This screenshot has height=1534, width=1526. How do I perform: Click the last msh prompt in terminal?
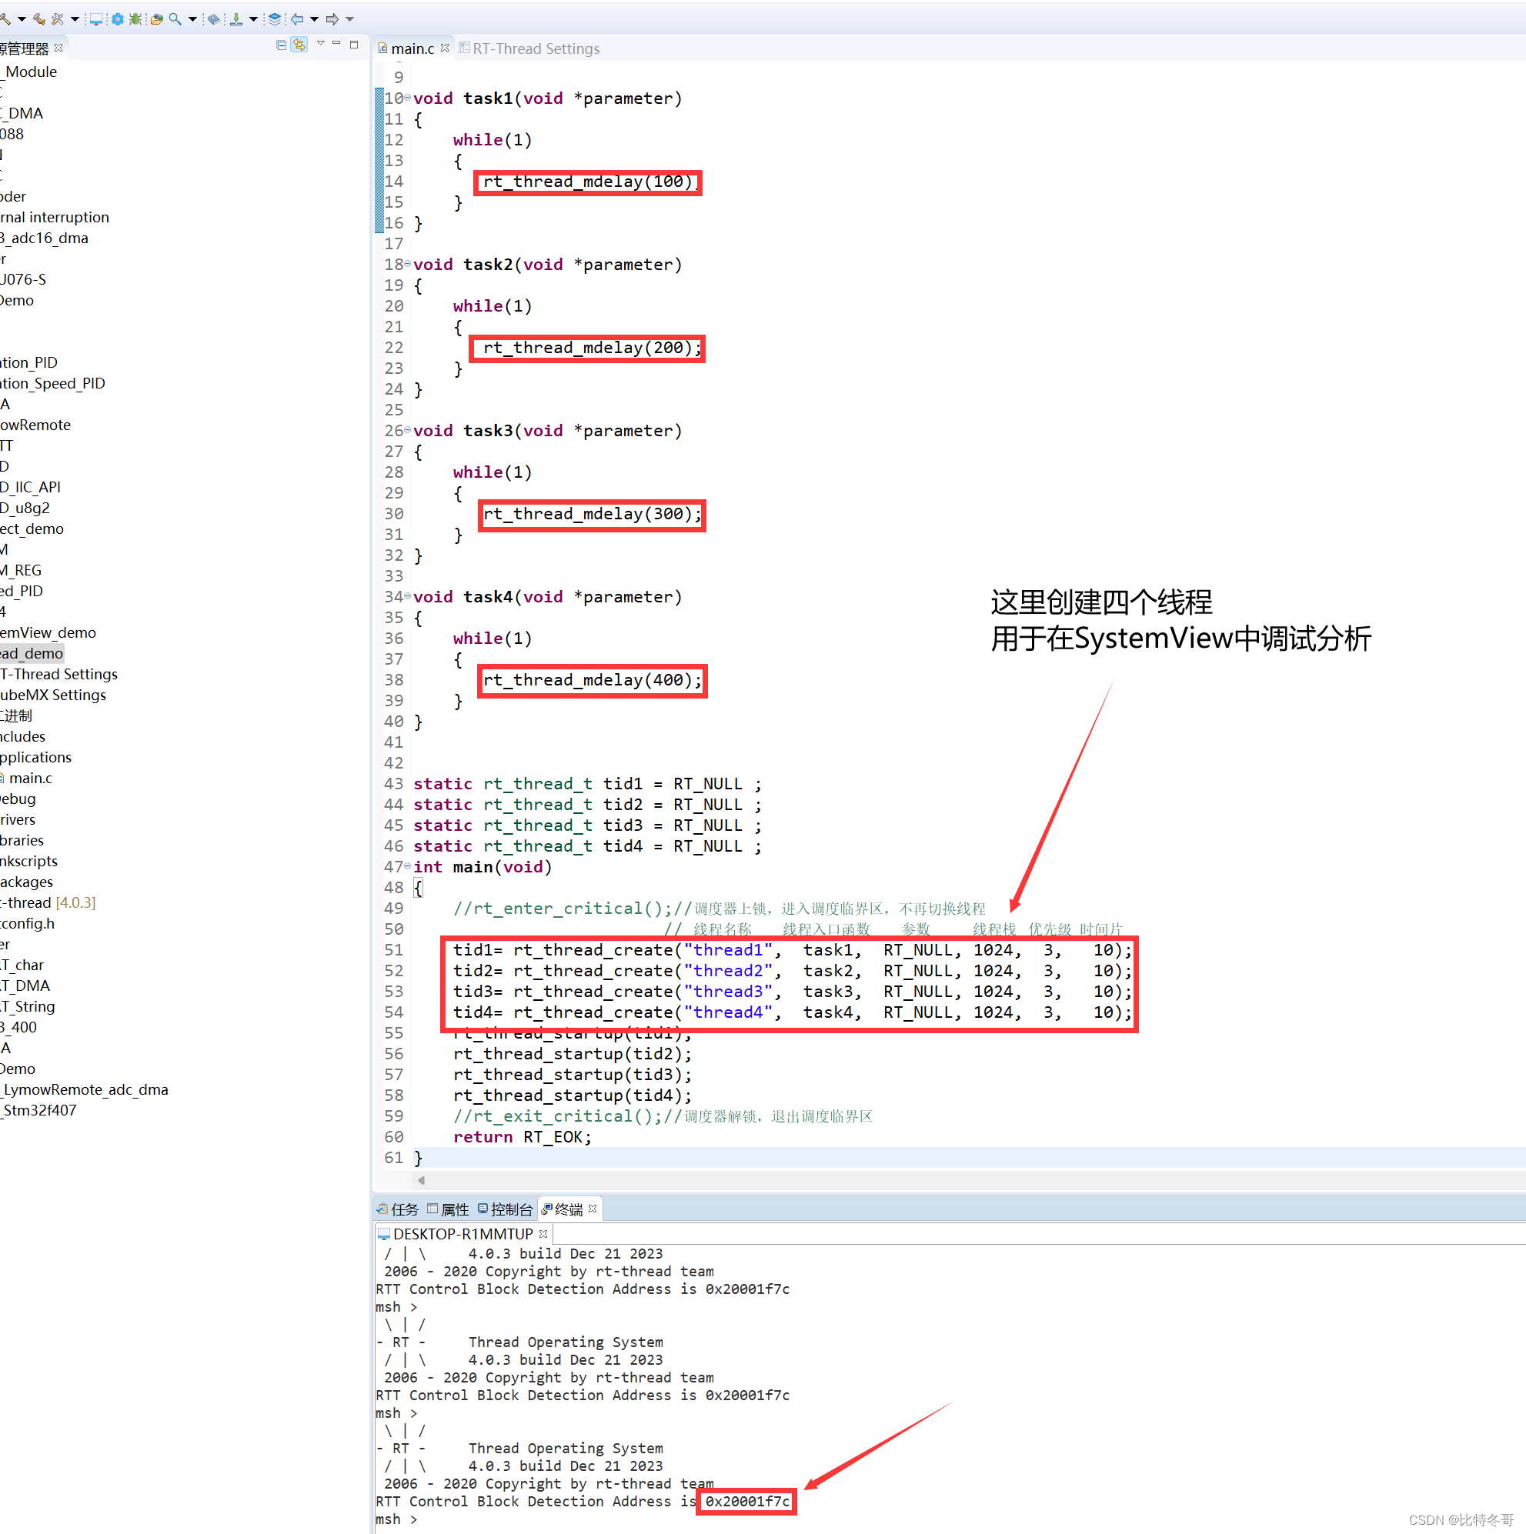click(x=396, y=1519)
